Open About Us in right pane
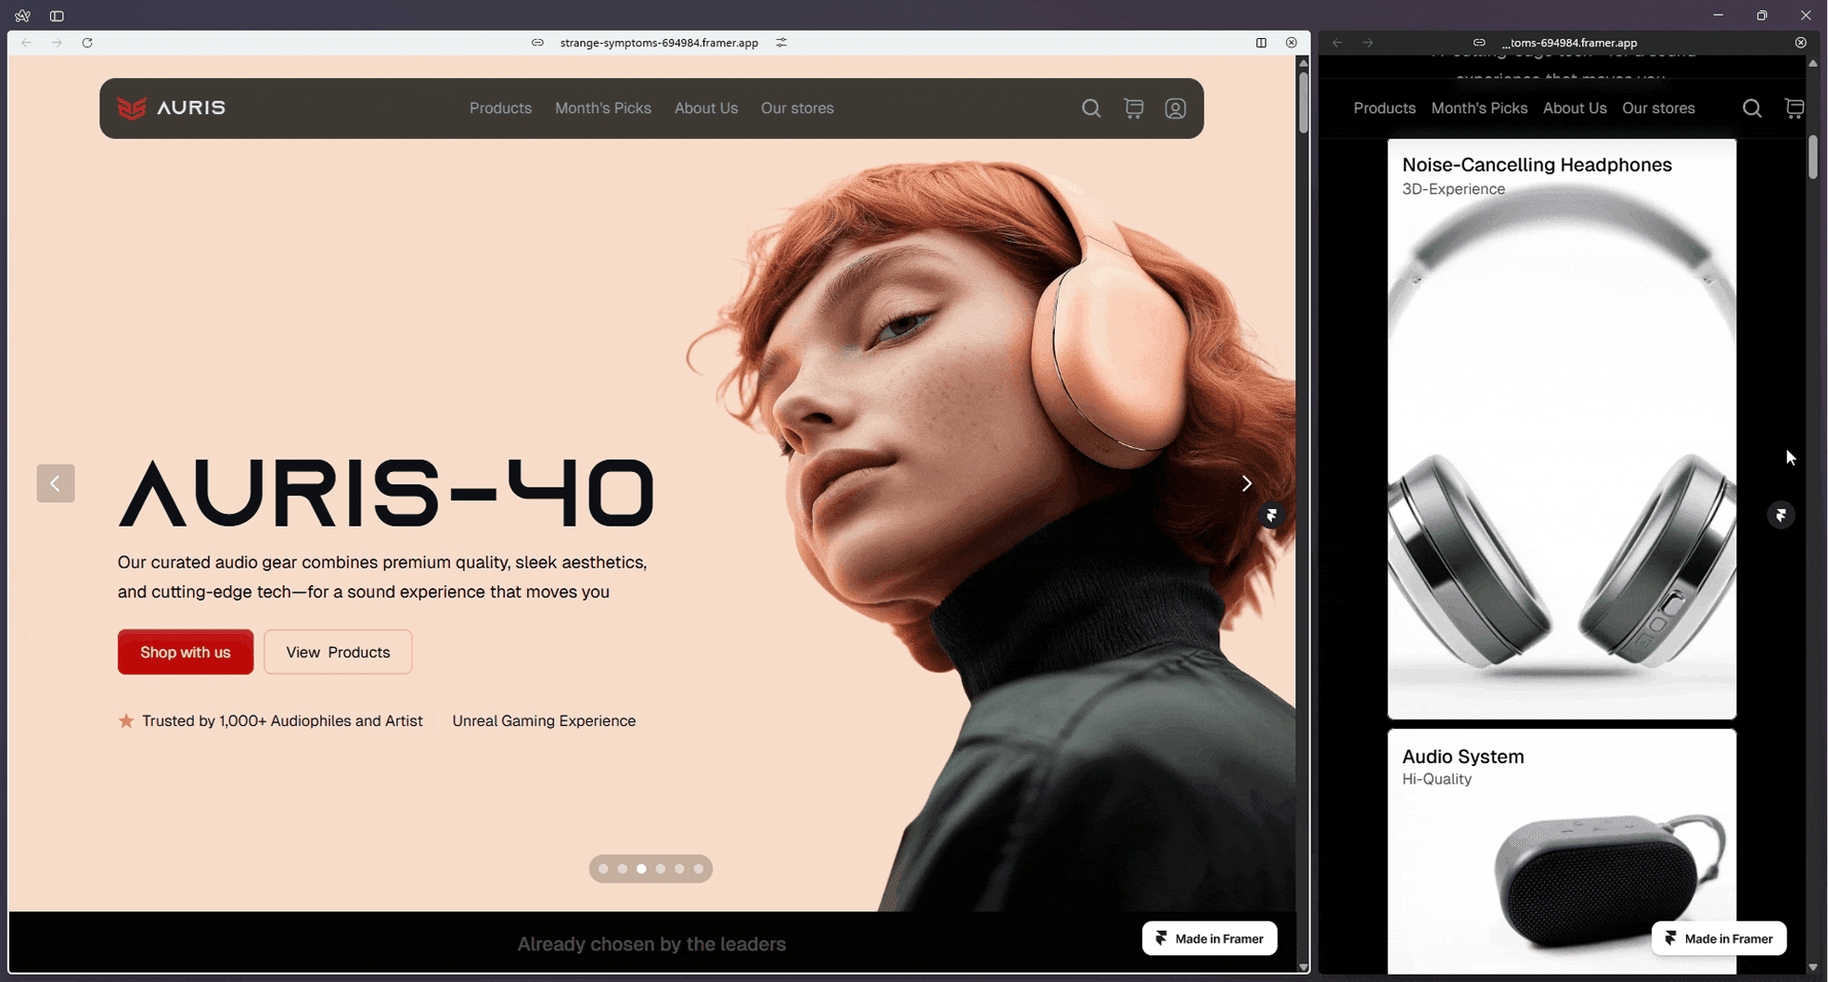Viewport: 1828px width, 982px height. [1575, 108]
